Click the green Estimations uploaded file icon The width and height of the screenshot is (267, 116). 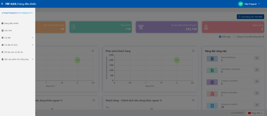pos(212,70)
